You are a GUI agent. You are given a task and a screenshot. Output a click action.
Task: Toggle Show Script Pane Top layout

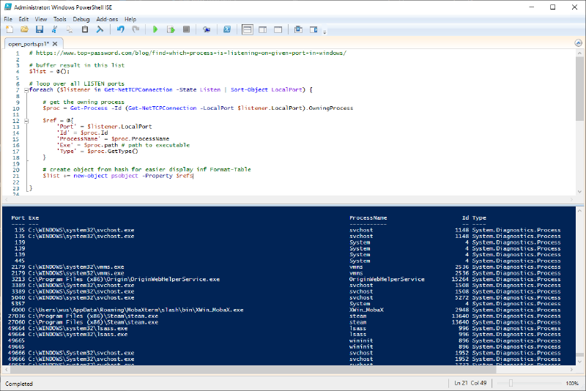pos(248,29)
